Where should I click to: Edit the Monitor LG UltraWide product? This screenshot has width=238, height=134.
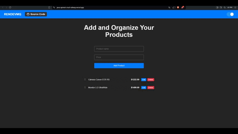click(143, 88)
